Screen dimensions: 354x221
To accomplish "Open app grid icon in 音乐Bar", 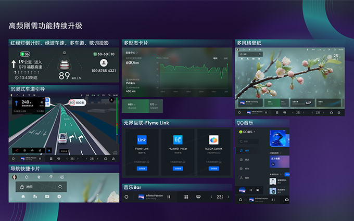I will (186, 197).
